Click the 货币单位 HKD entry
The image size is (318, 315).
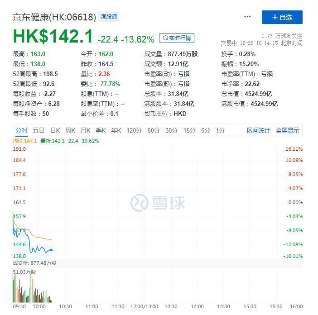coord(165,114)
